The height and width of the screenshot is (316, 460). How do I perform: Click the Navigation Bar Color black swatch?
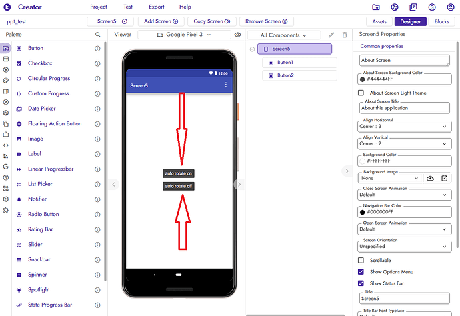(362, 212)
